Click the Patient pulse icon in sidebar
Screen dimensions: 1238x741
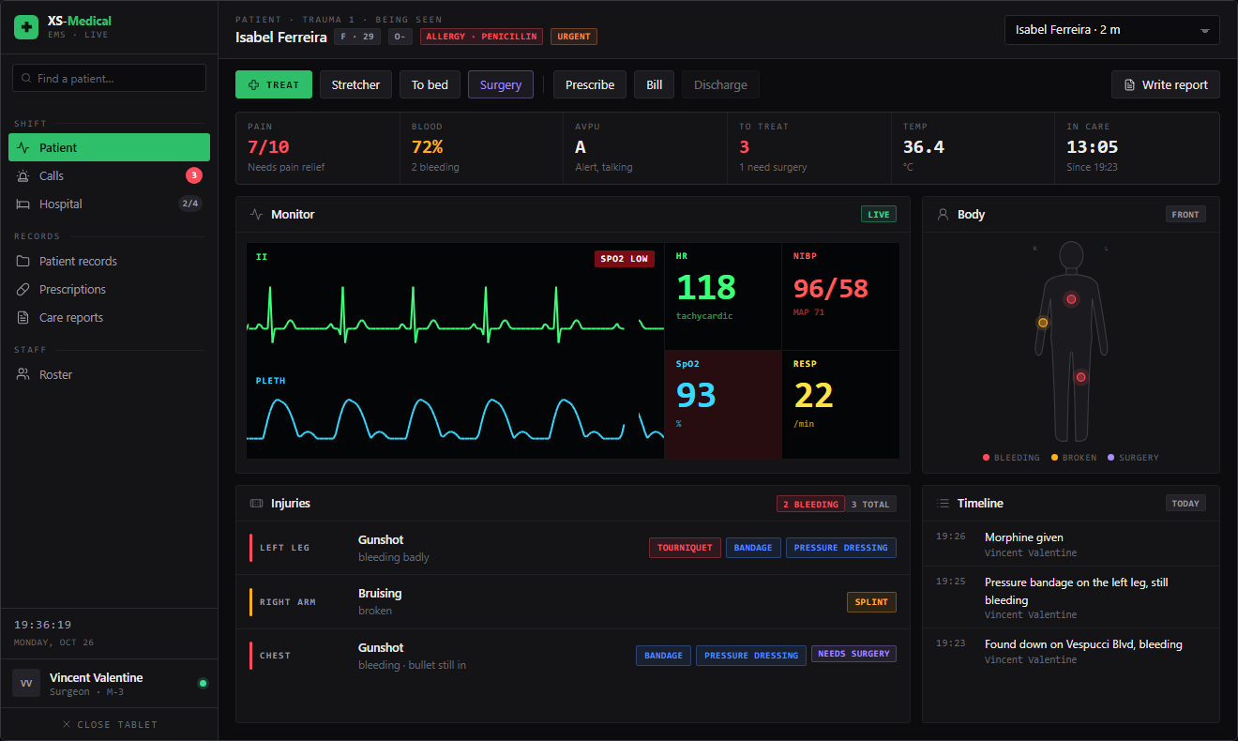[23, 147]
